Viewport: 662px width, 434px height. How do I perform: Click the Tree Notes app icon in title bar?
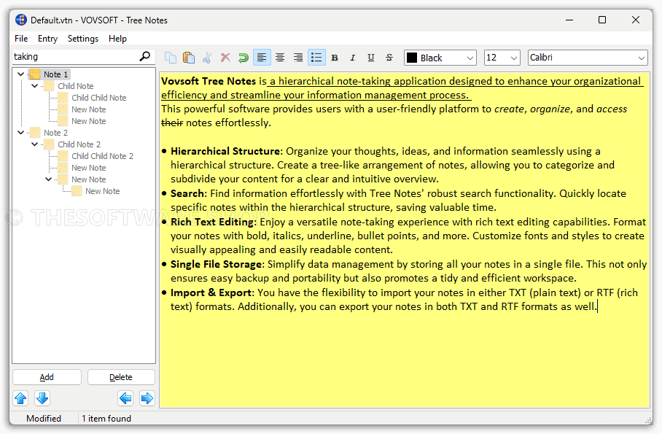[21, 20]
